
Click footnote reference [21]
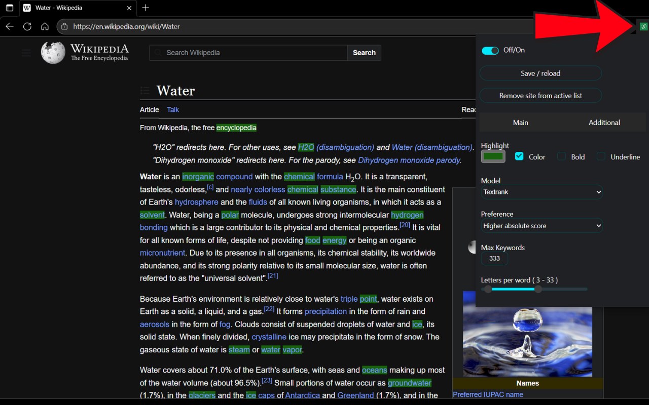tap(273, 276)
